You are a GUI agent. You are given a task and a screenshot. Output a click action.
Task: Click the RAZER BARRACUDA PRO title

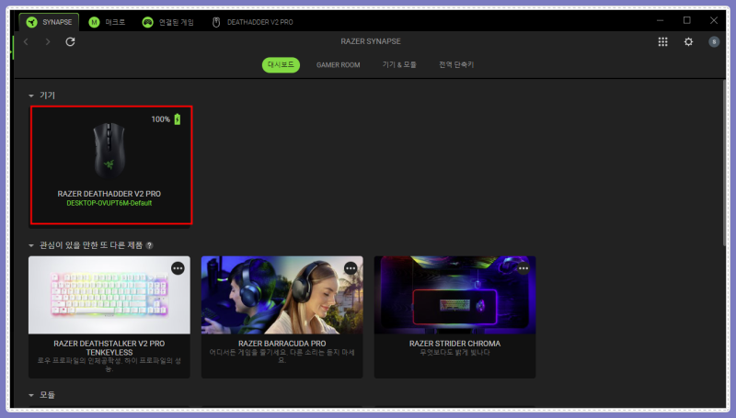282,344
